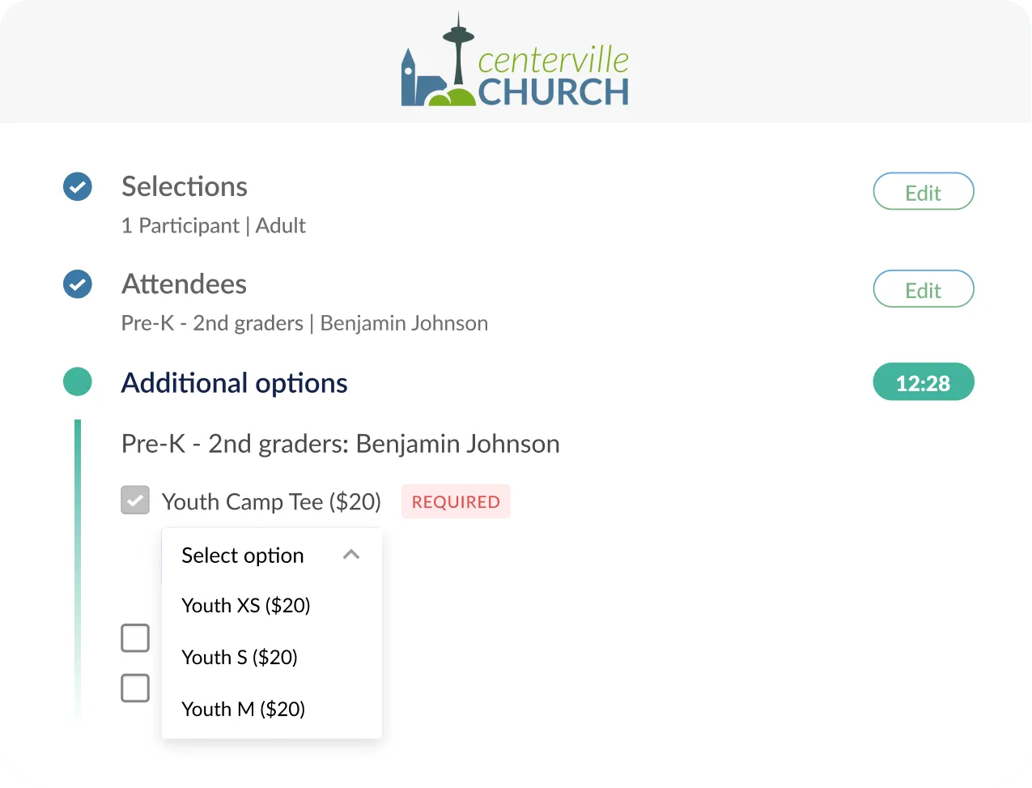
Task: Click the Additional options step indicator dot
Action: coord(78,381)
